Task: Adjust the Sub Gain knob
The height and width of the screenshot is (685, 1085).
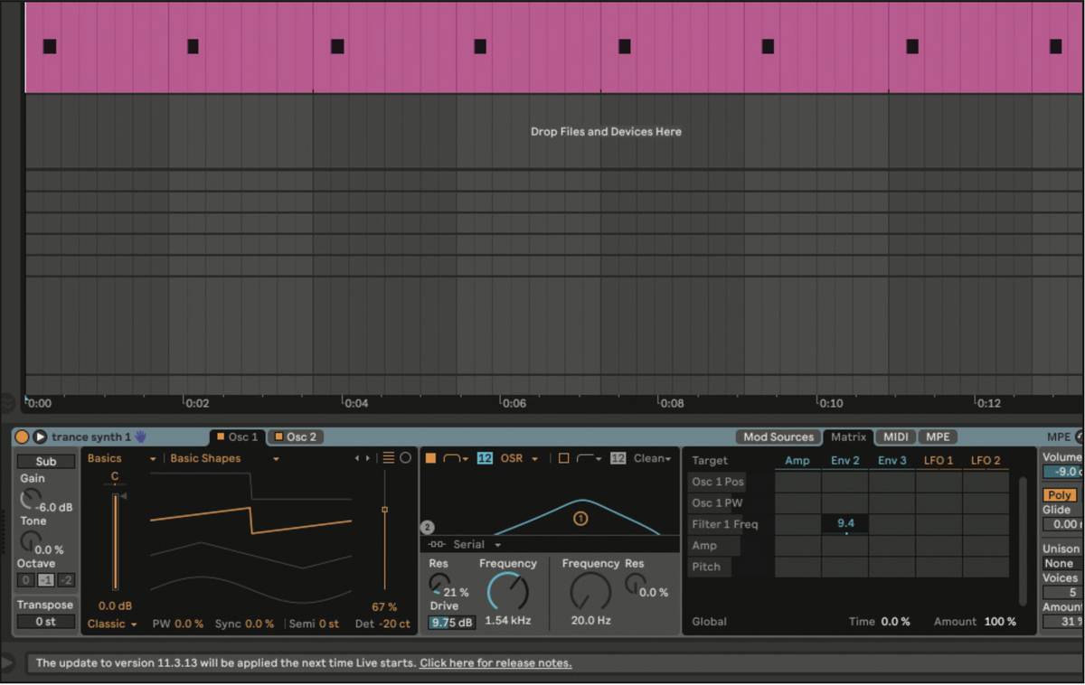Action: [31, 497]
